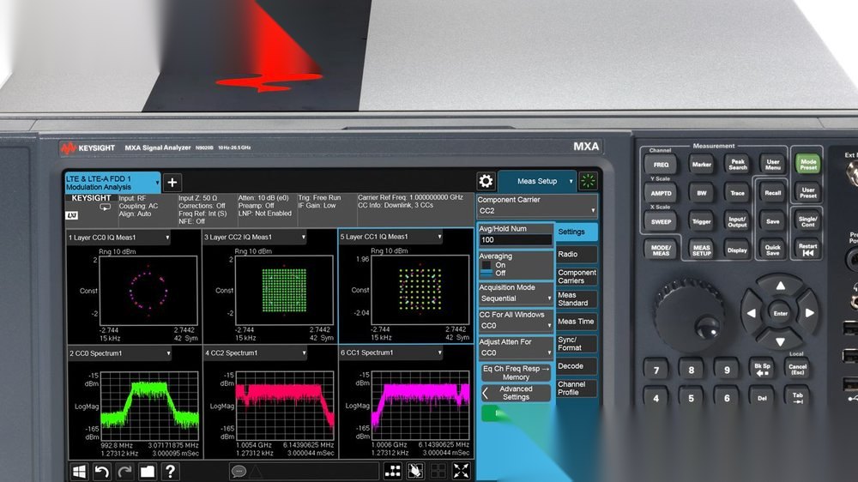Screen dimensions: 858x482
Task: Select the Meas Standard side tab
Action: [x=577, y=298]
